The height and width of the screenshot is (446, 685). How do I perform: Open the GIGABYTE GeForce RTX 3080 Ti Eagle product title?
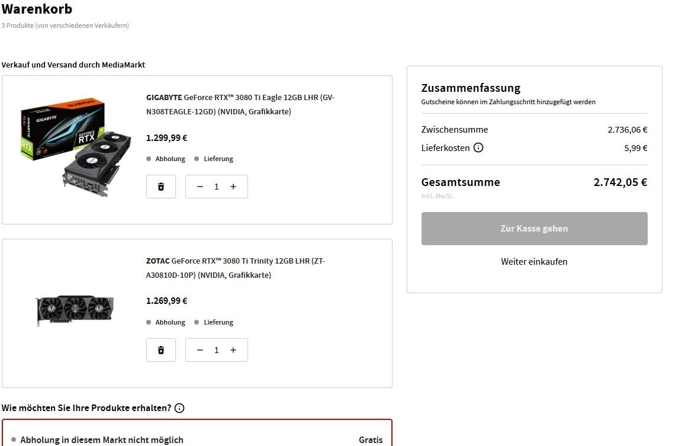click(240, 104)
